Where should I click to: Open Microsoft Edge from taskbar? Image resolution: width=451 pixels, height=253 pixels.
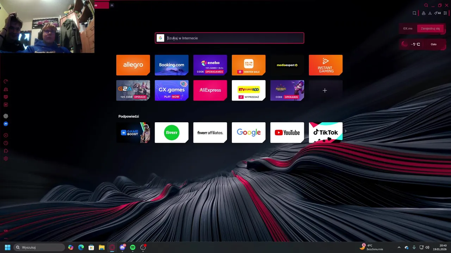tap(81, 247)
